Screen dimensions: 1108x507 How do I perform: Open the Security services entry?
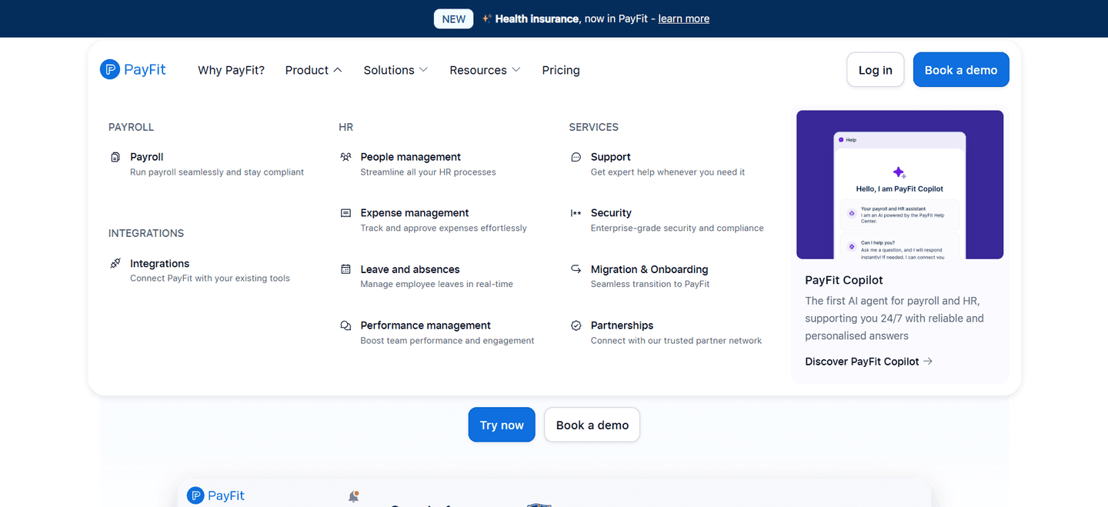click(x=611, y=213)
